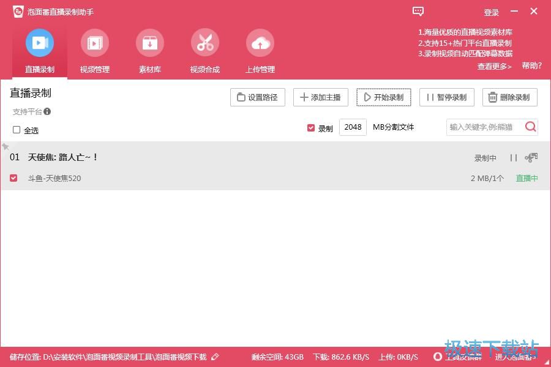Click the 录制中 recording status text
551x367 pixels.
pyautogui.click(x=485, y=158)
